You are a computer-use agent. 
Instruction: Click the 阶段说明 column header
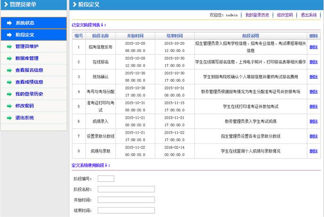tap(250, 36)
